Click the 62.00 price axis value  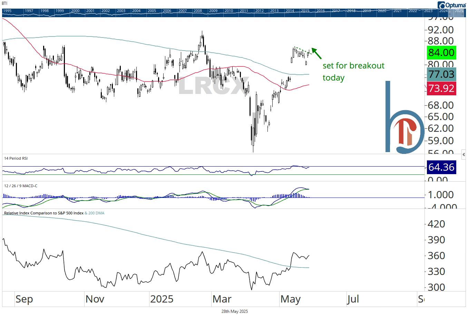[441, 128]
